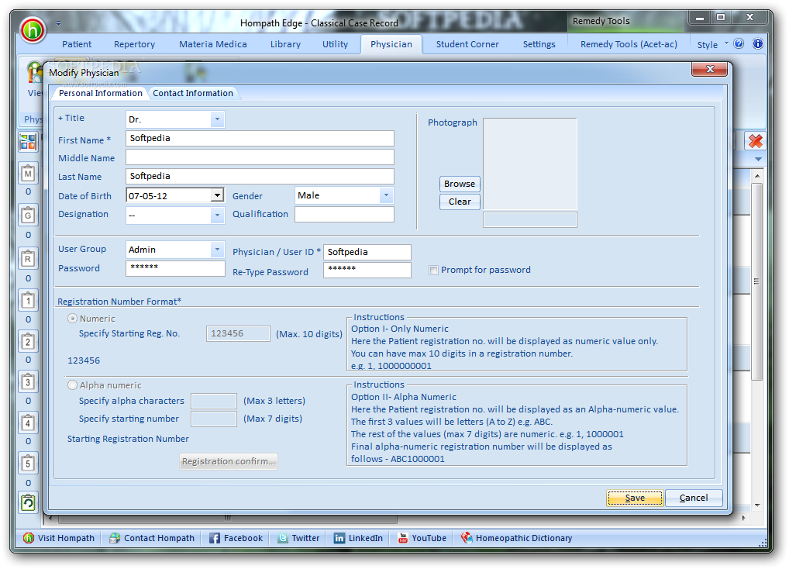This screenshot has width=789, height=569.
Task: Click the photograph preview box
Action: click(x=530, y=164)
